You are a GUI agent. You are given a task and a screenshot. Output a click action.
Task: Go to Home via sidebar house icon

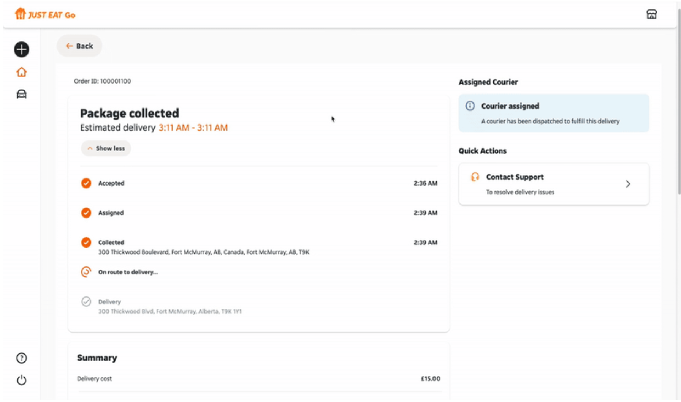point(22,72)
